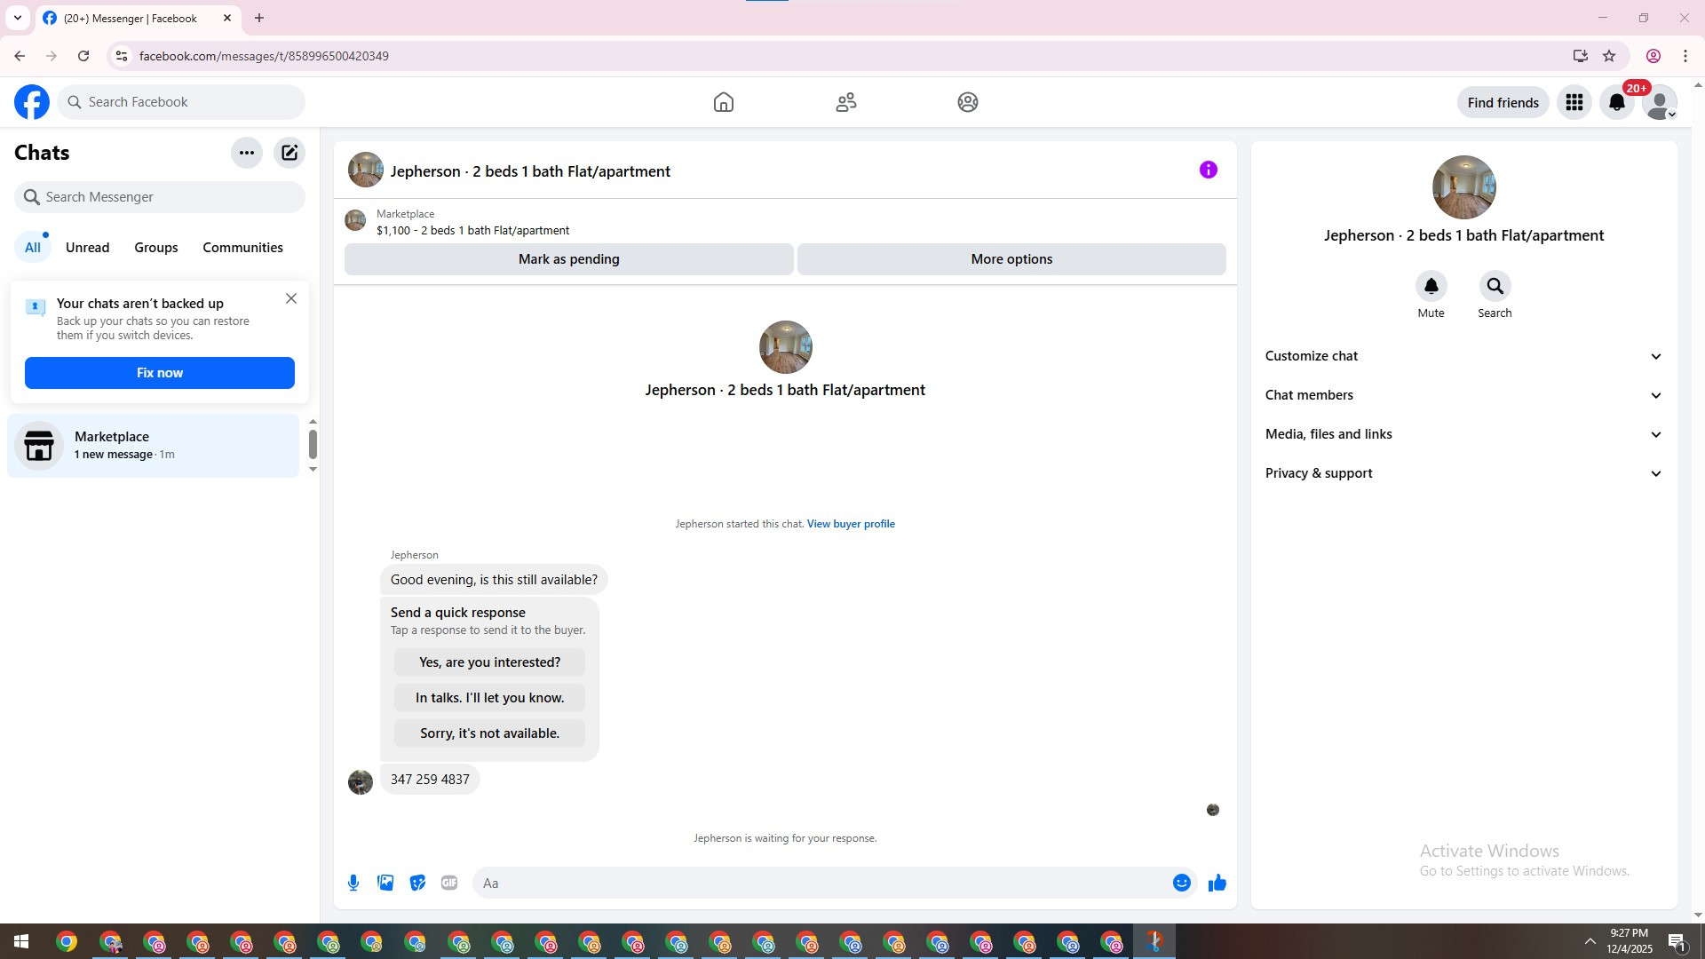Image resolution: width=1705 pixels, height=959 pixels.
Task: Start a new message with compose icon
Action: (289, 153)
